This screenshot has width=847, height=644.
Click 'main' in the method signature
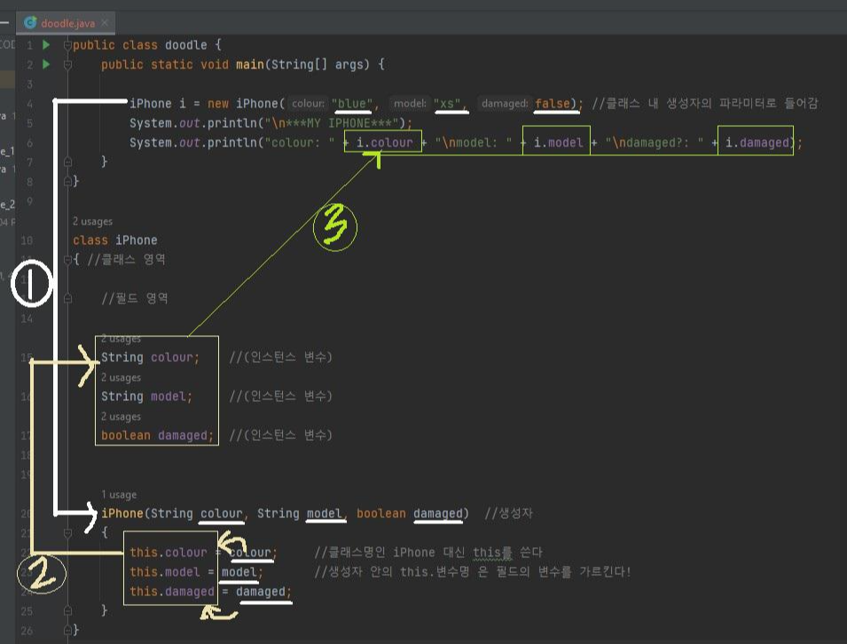click(249, 64)
